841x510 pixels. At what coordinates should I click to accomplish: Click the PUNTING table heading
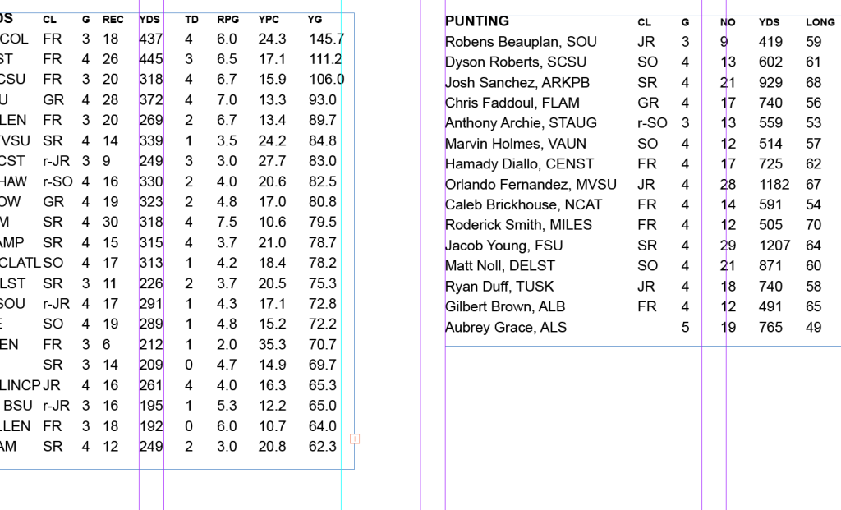click(x=476, y=21)
